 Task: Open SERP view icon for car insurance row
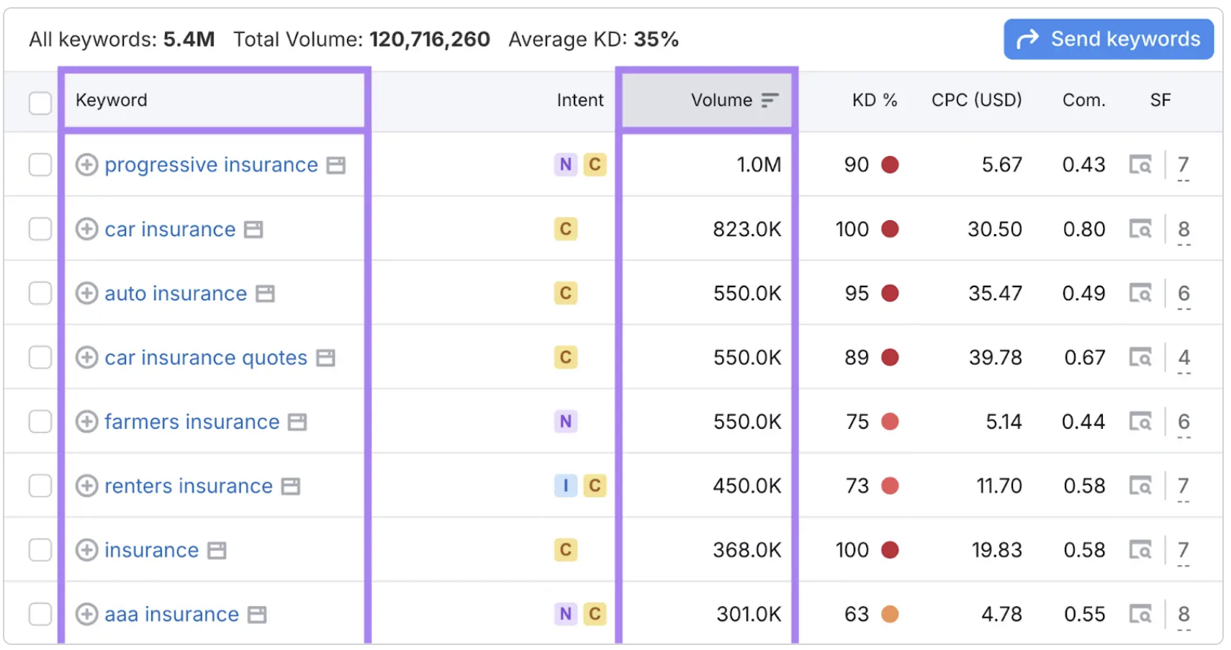point(1140,229)
